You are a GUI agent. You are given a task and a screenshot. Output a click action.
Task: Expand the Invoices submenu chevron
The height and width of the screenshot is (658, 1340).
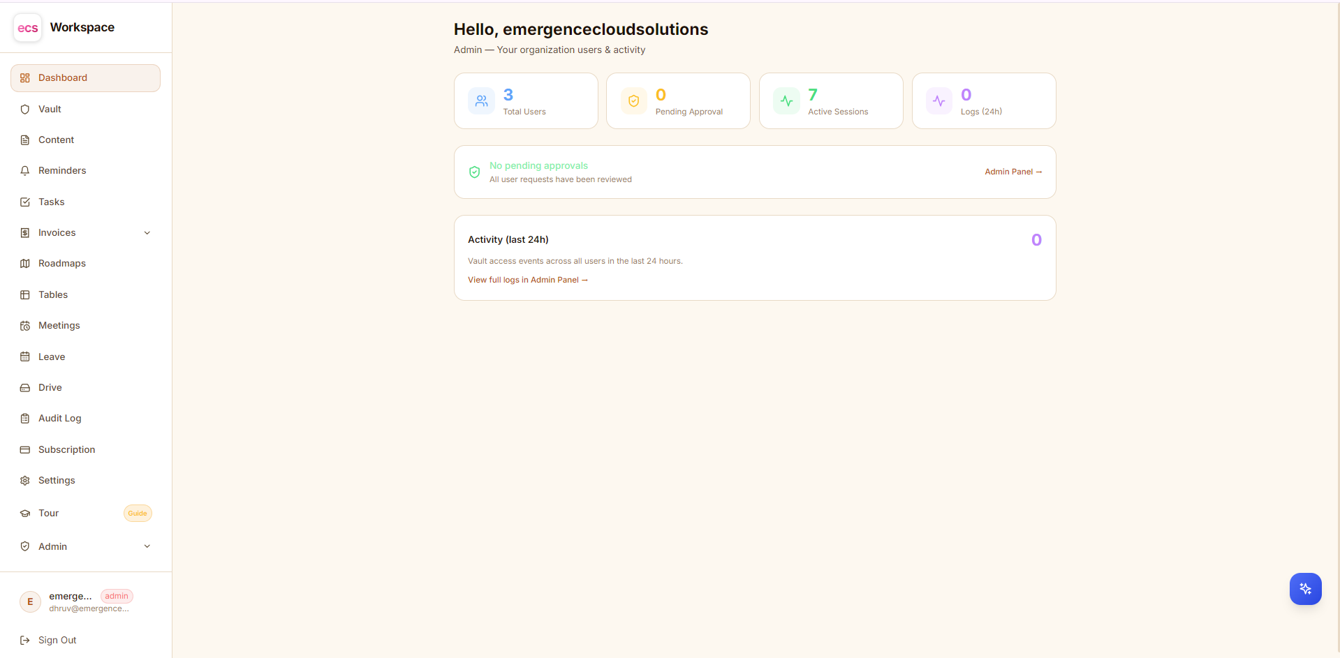pyautogui.click(x=147, y=233)
